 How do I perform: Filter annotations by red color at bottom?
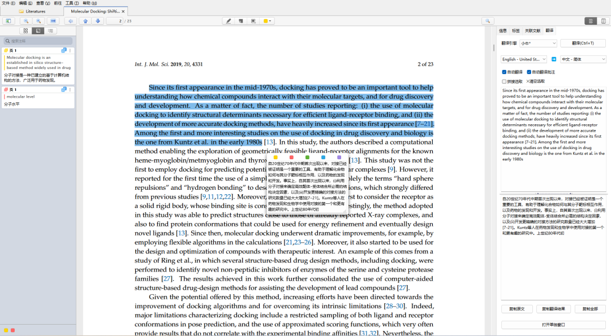point(12,330)
